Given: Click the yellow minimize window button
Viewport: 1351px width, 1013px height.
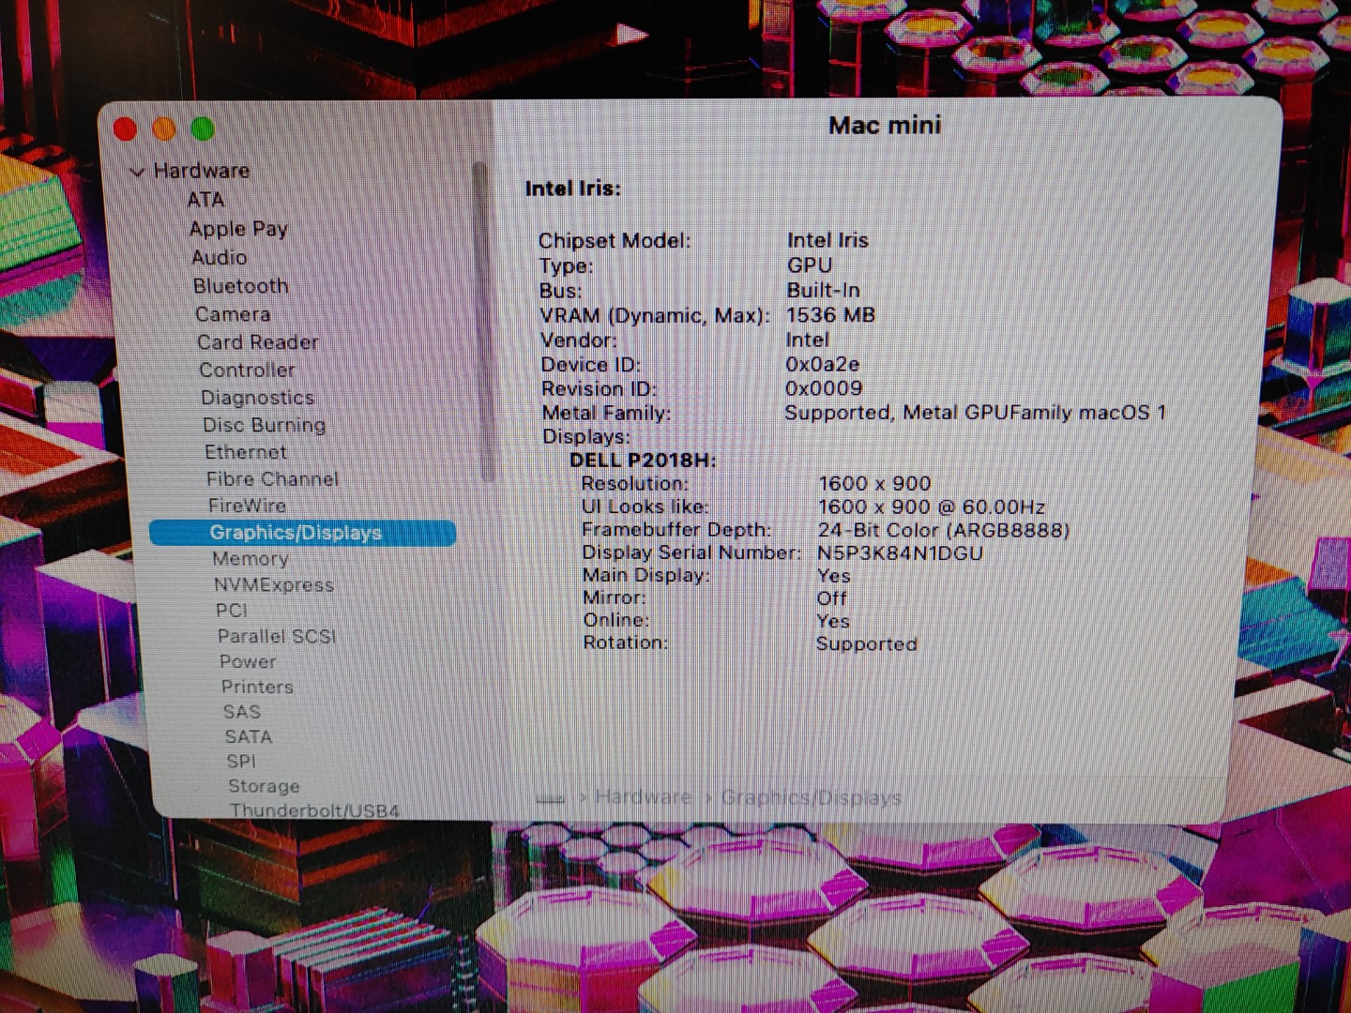Looking at the screenshot, I should tap(164, 129).
